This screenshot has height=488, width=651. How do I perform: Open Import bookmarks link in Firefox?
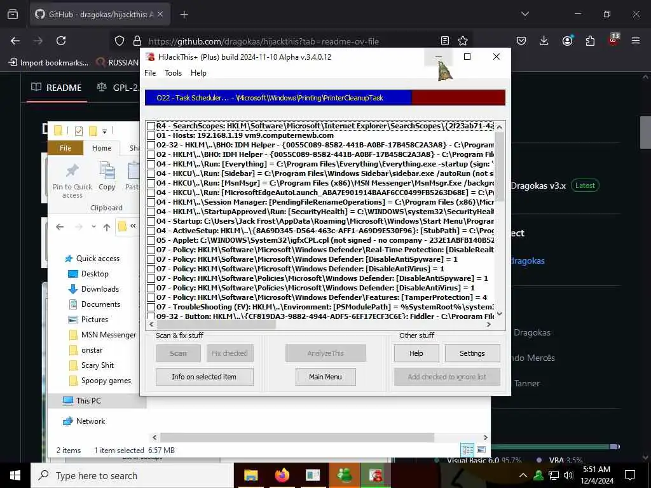tap(48, 63)
